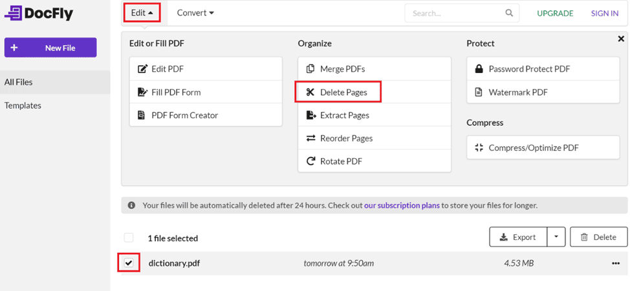Select All Files in the sidebar
This screenshot has height=291, width=630.
point(55,82)
